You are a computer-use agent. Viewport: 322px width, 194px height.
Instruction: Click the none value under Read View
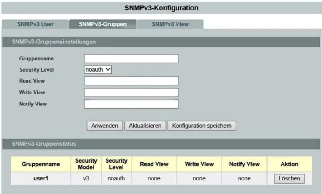[154, 179]
